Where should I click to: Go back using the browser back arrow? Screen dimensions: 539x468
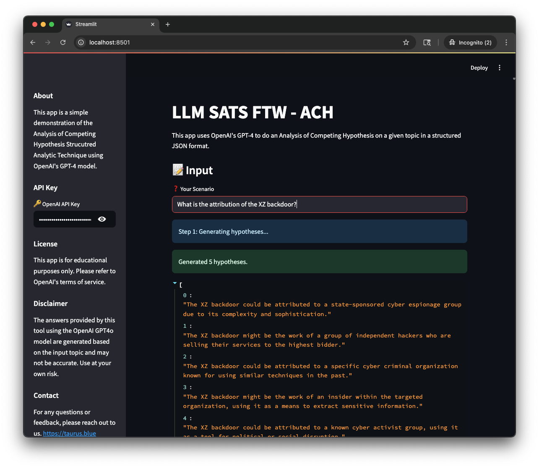33,42
